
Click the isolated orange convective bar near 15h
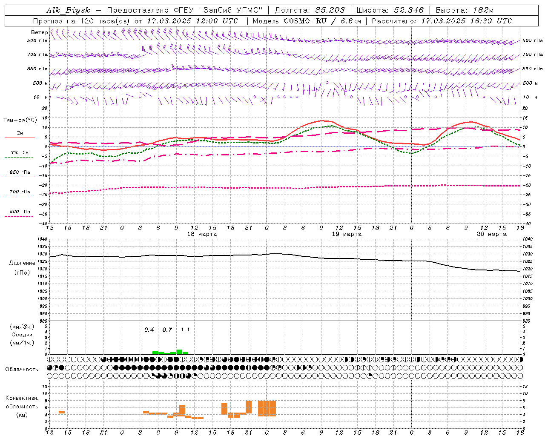point(62,412)
